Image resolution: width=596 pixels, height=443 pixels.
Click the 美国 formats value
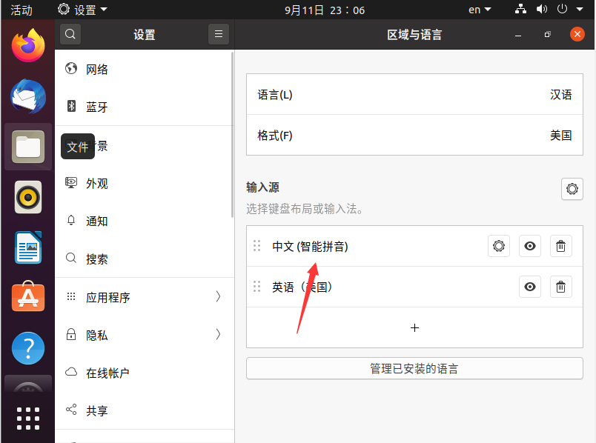coord(561,135)
